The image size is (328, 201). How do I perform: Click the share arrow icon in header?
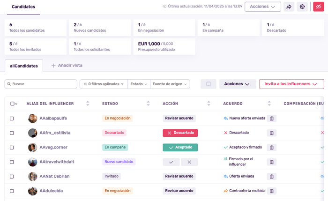click(x=289, y=7)
